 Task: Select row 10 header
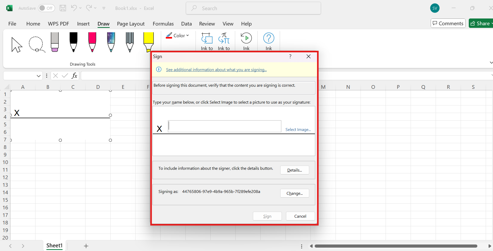pos(5,162)
